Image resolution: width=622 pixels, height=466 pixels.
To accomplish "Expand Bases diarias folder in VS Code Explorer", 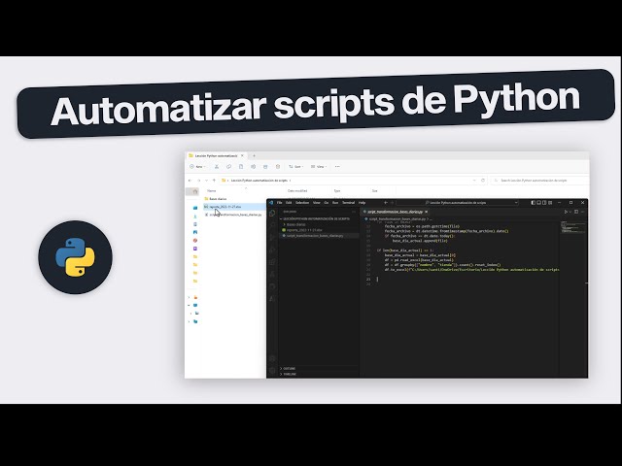I will tap(295, 224).
